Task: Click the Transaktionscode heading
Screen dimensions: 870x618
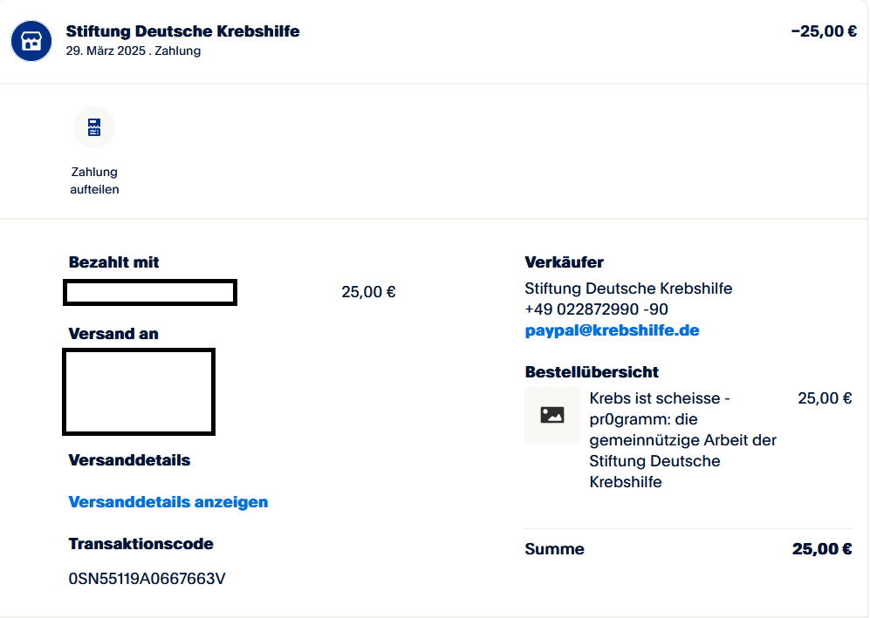Action: pyautogui.click(x=140, y=544)
